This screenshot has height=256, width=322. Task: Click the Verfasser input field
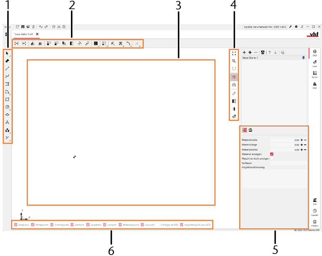point(288,163)
